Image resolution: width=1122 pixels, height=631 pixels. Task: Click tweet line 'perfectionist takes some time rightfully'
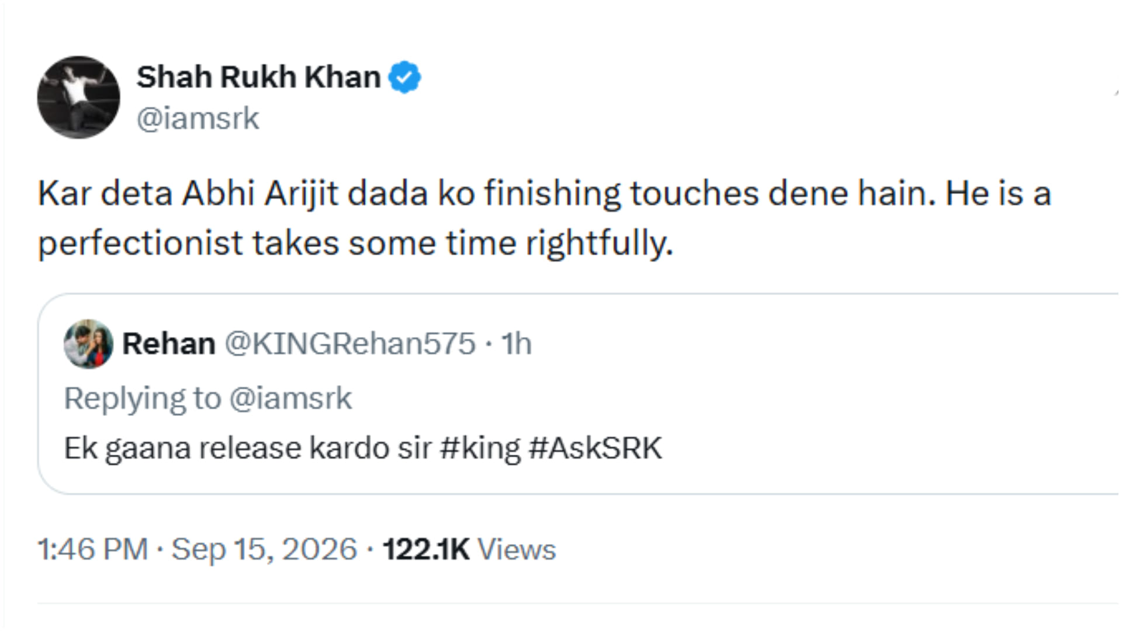coord(355,243)
